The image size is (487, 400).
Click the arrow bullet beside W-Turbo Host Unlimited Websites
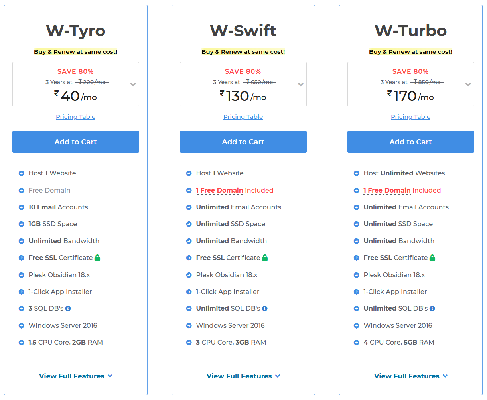[x=357, y=173]
